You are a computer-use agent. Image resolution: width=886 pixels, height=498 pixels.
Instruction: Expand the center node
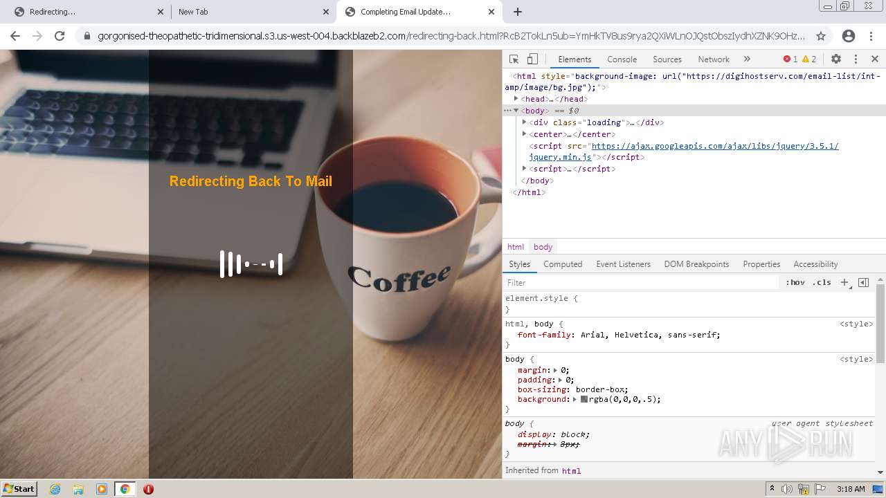click(x=524, y=134)
